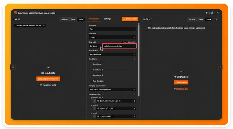Switch output view to Schema
Image resolution: width=233 pixels, height=129 pixels.
click(192, 19)
